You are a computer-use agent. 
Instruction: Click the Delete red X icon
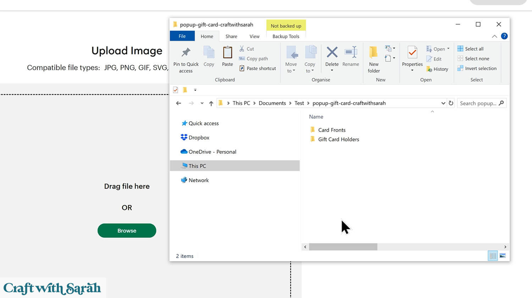[332, 52]
